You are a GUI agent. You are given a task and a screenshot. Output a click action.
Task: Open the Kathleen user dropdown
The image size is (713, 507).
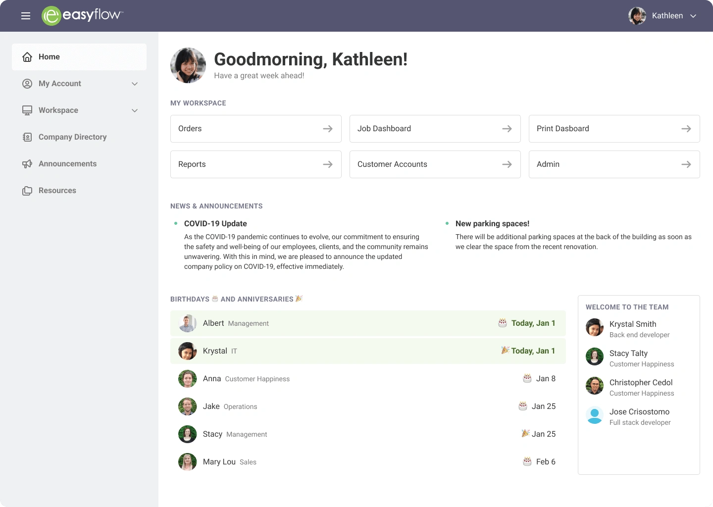pyautogui.click(x=663, y=16)
